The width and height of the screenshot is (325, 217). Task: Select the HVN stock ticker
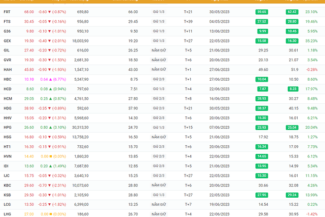(8, 156)
